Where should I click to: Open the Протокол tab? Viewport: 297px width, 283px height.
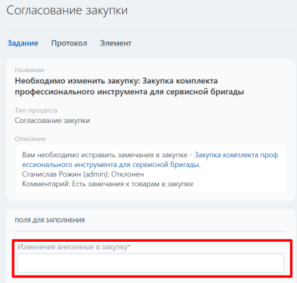click(69, 43)
